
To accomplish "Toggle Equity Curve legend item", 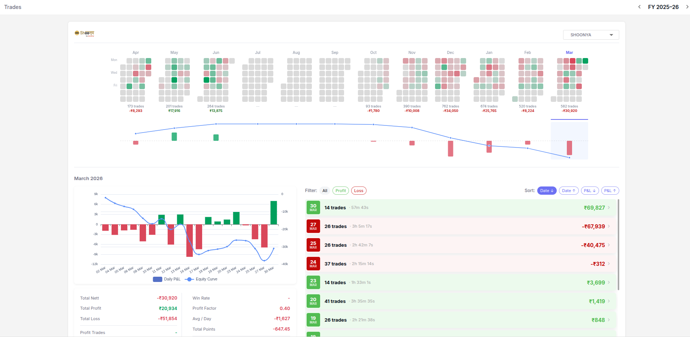I will tap(201, 279).
